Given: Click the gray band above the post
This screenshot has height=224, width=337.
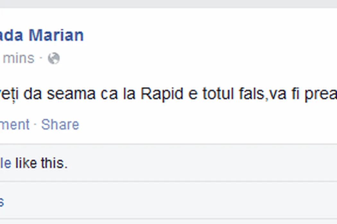Looking at the screenshot, I should (x=168, y=4).
